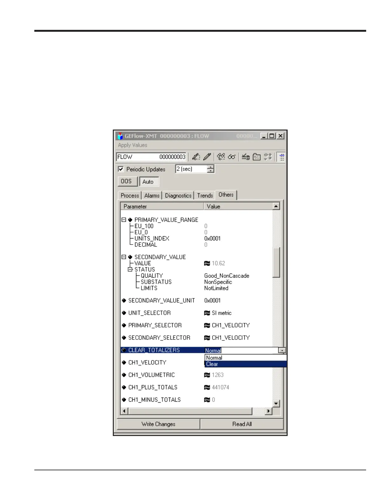Image resolution: width=389 pixels, height=503 pixels.
Task: Click icon beside CH1_MINUS_TOTALS value 0
Action: [207, 399]
